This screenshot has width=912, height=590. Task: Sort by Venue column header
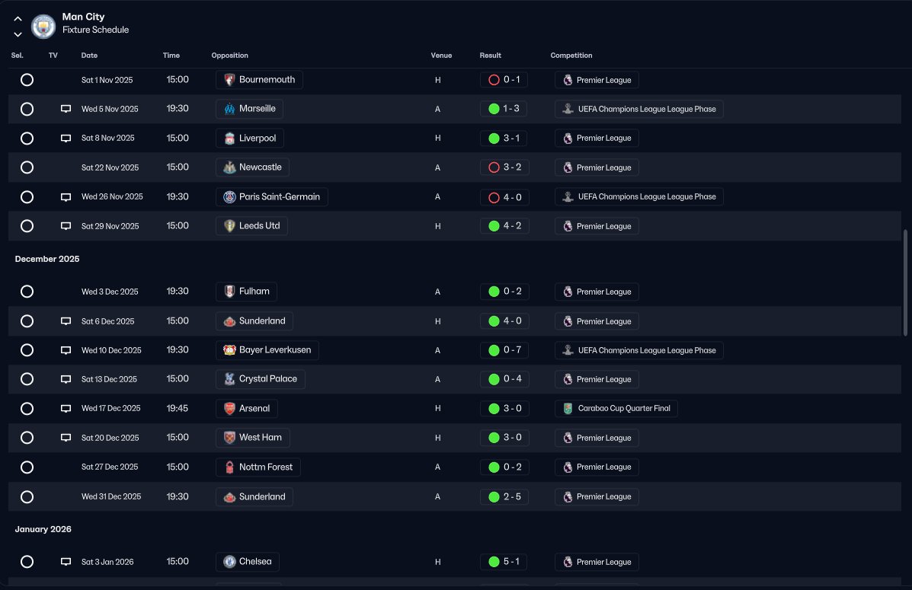click(x=441, y=56)
